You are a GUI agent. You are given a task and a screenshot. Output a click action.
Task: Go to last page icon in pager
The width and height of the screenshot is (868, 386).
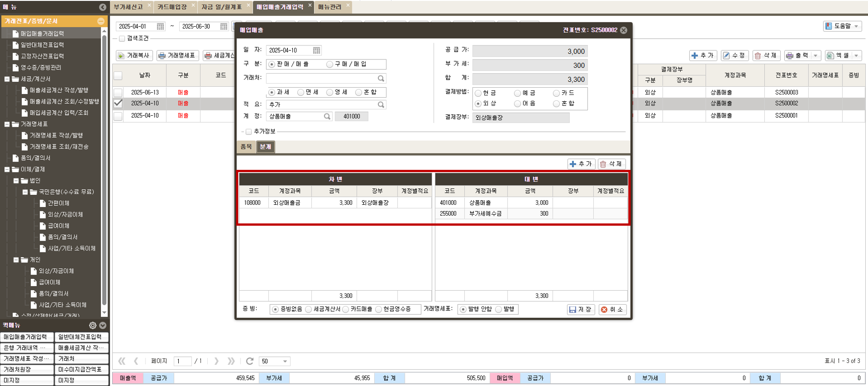(231, 361)
